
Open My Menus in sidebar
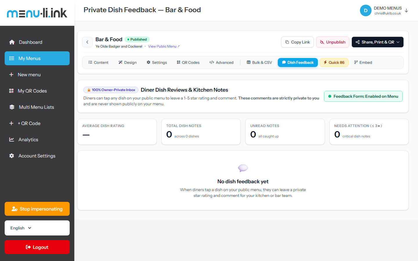pyautogui.click(x=37, y=58)
